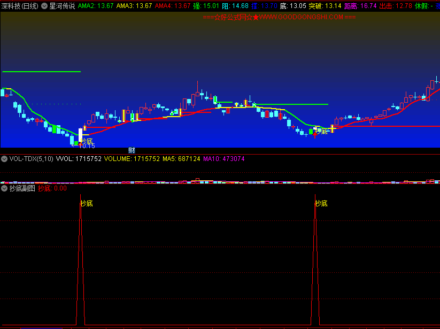Open the dropdown beside 星河传说 indicator
The width and height of the screenshot is (440, 329).
click(x=44, y=6)
